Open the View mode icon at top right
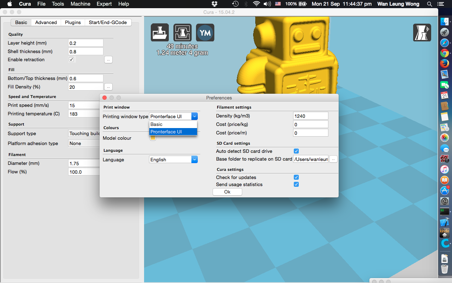Viewport: 452px width, 283px height. (x=422, y=33)
